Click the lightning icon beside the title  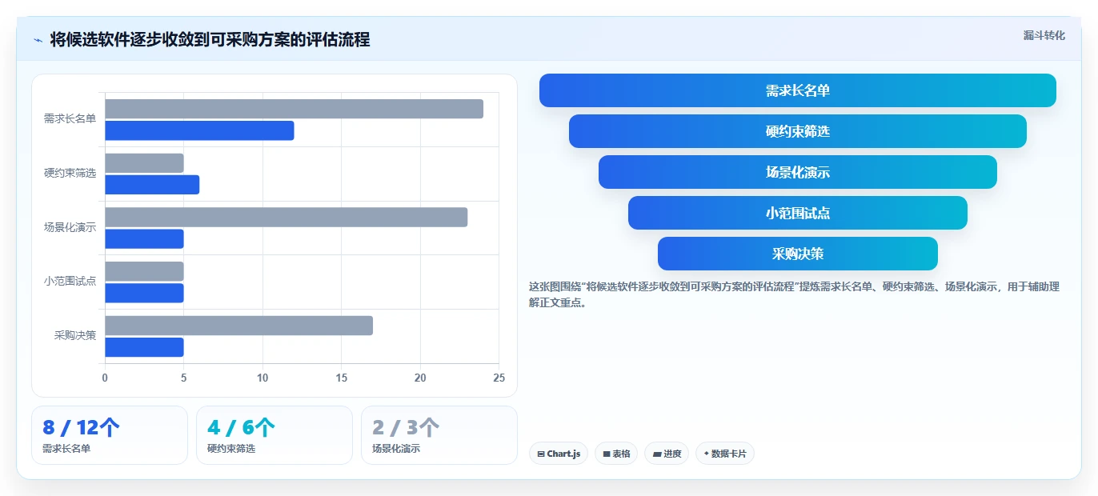click(x=38, y=40)
